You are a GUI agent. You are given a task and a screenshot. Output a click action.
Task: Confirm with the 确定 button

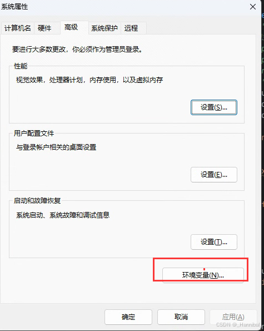128,317
